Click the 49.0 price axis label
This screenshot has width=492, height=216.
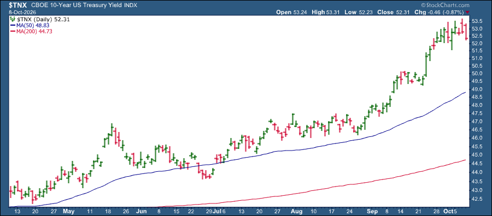[477, 89]
